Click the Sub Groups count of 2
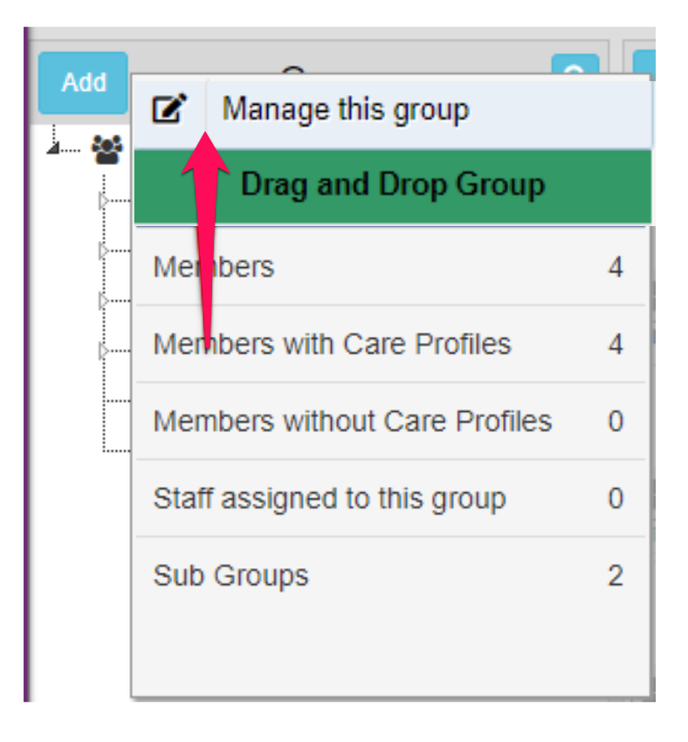The height and width of the screenshot is (742, 688). (x=616, y=576)
